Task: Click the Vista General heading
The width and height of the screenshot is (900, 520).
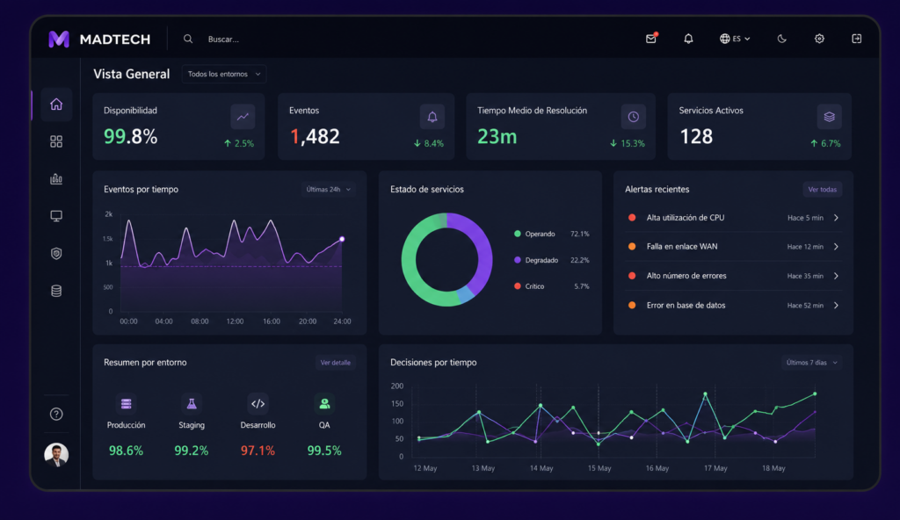Action: tap(132, 74)
